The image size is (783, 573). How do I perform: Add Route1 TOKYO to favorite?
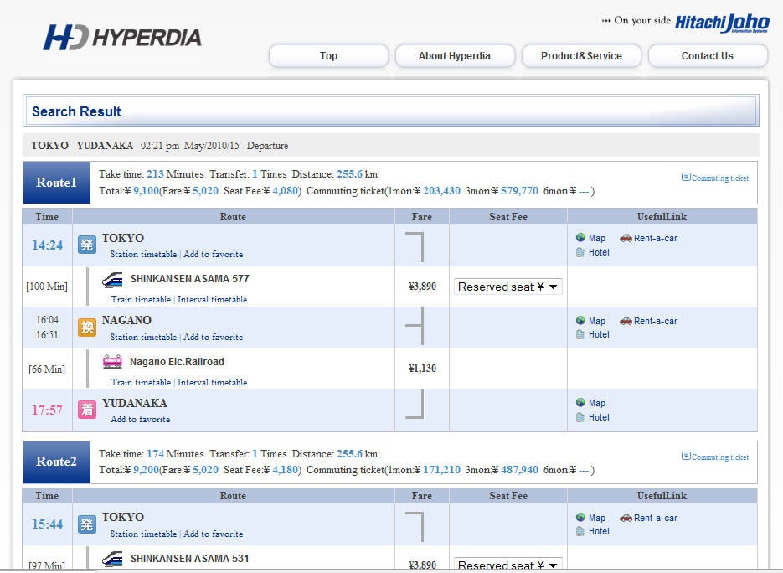214,255
